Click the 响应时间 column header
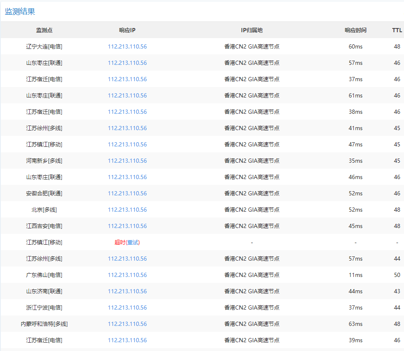The height and width of the screenshot is (351, 404). click(x=355, y=30)
